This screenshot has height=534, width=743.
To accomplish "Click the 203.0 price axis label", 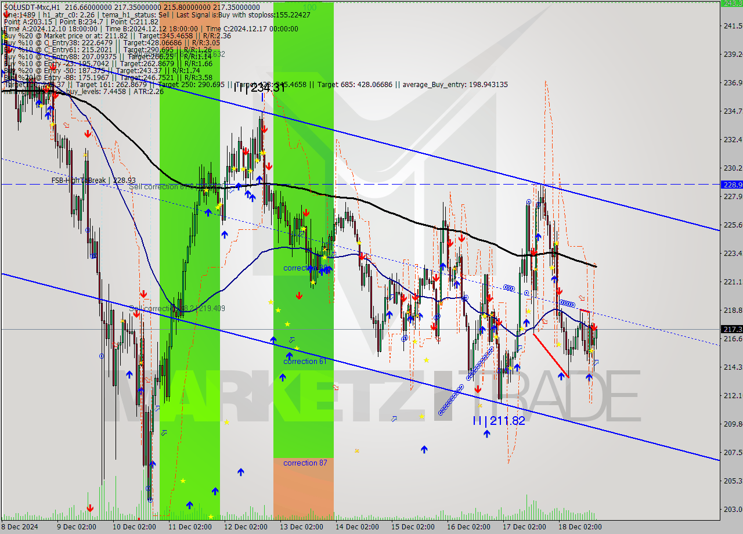I will pos(733,509).
